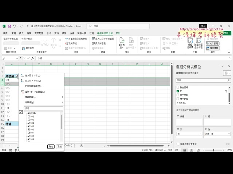Open 建議的樞紐分析表 recommended PivotTables
Screen dimensions: 233x174
tap(198, 43)
